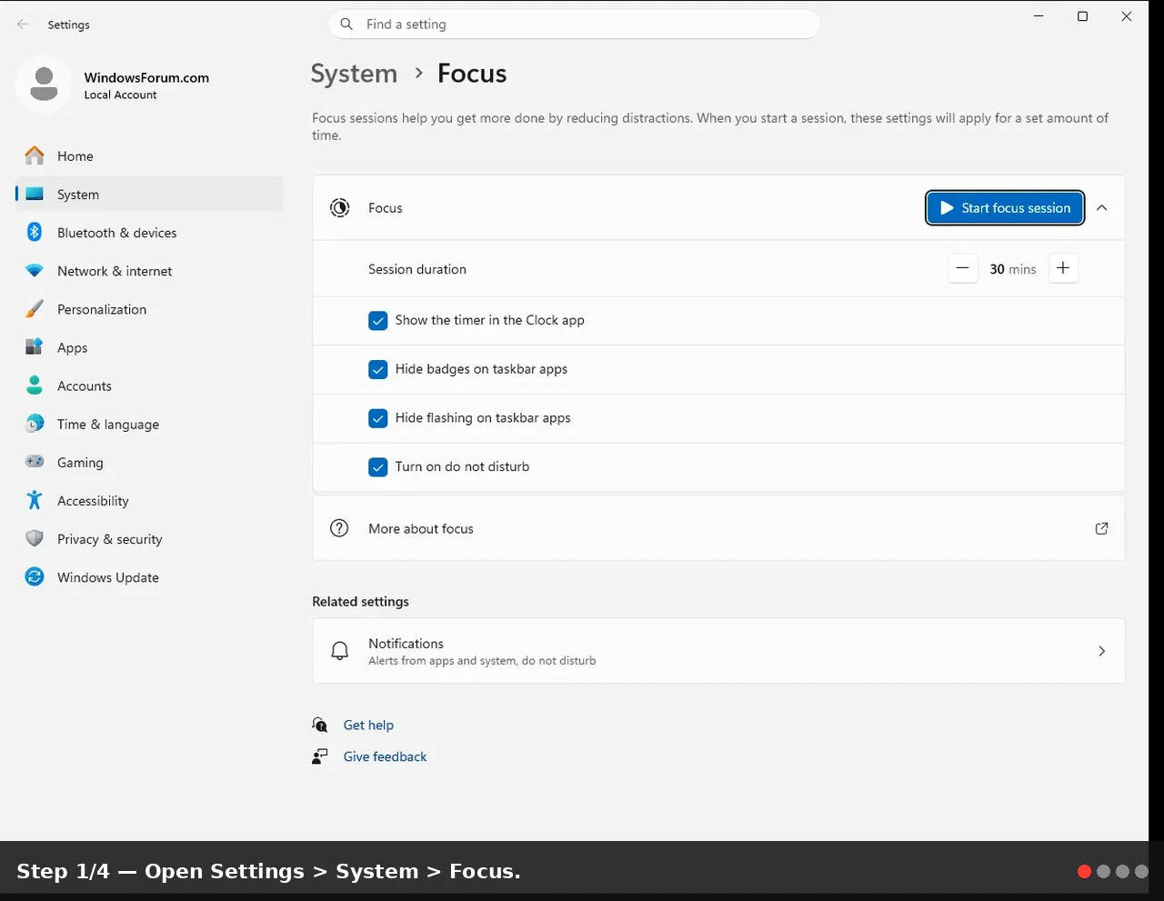Collapse the Focus section chevron

1101,208
